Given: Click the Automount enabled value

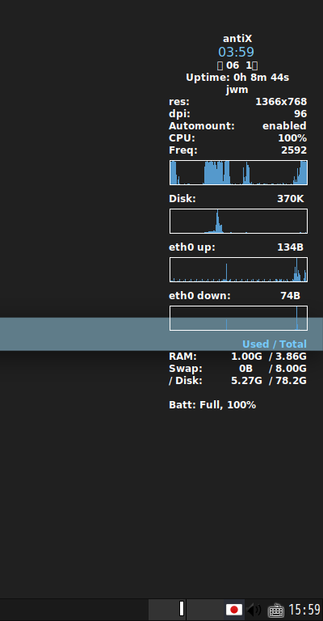Looking at the screenshot, I should point(284,126).
